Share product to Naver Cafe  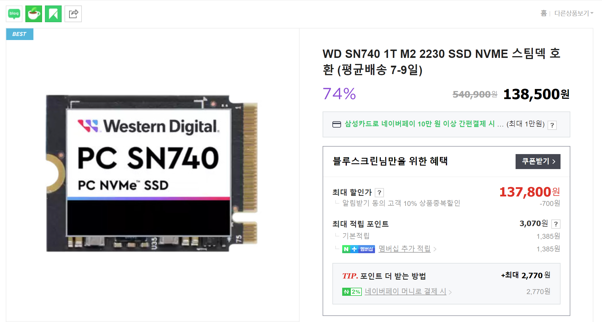pos(34,14)
